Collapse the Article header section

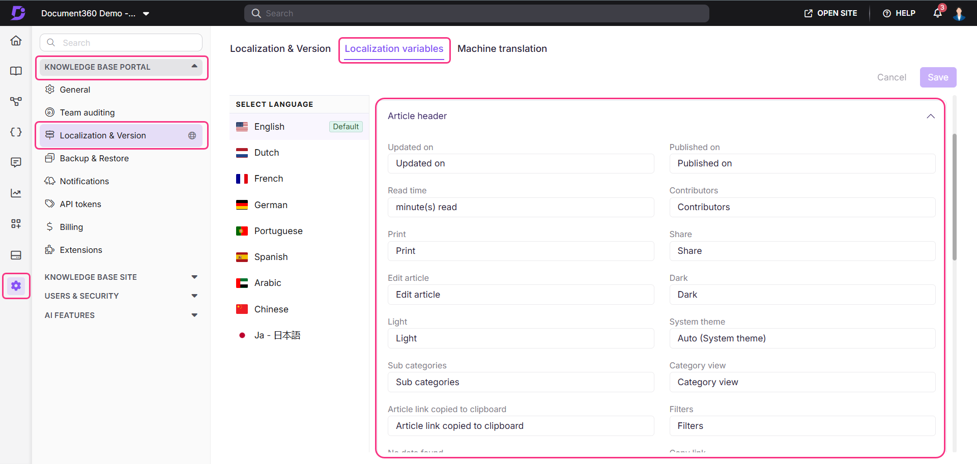coord(930,116)
